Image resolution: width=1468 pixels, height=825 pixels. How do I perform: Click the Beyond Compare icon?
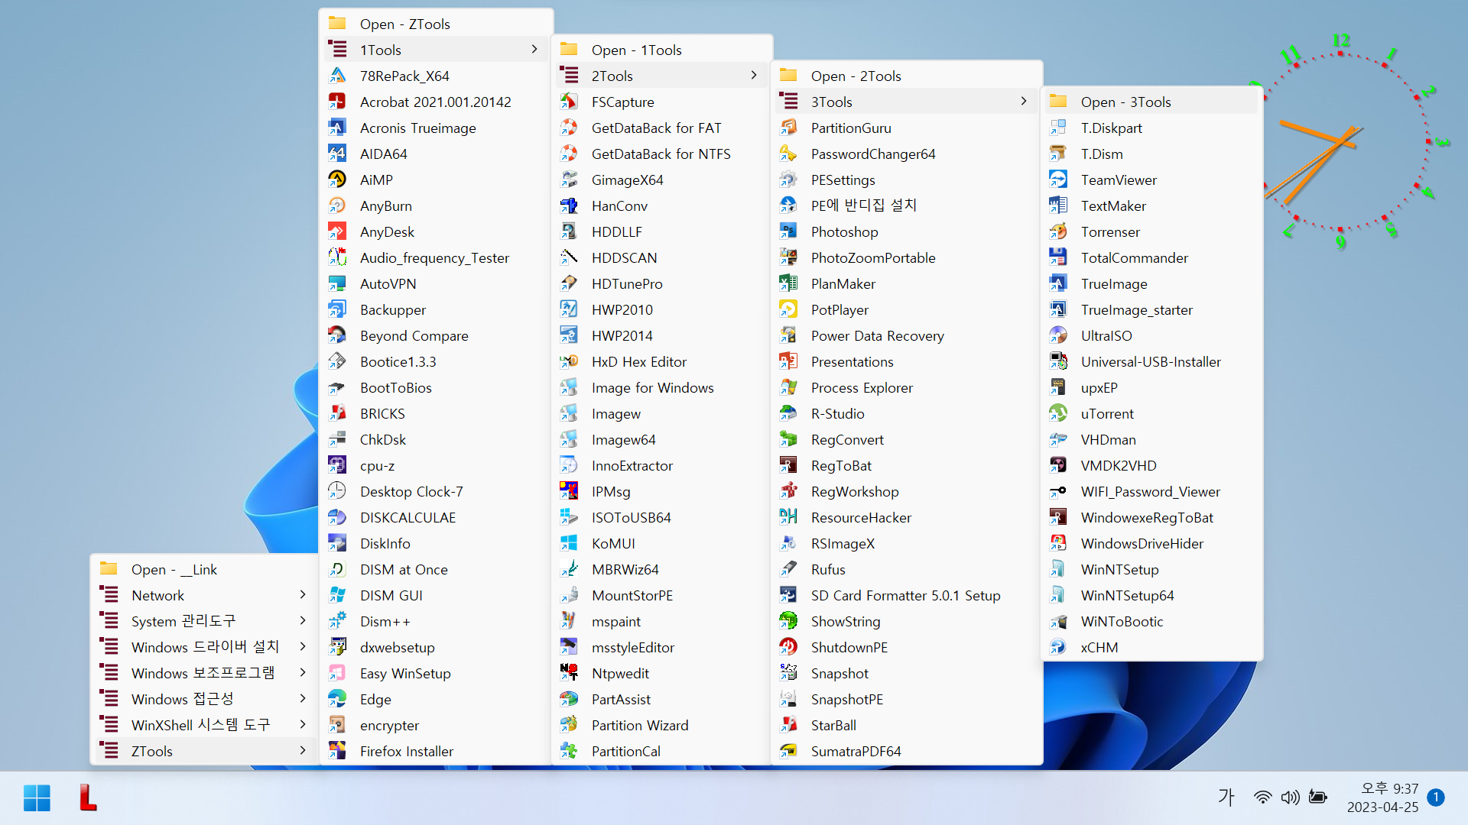coord(337,335)
